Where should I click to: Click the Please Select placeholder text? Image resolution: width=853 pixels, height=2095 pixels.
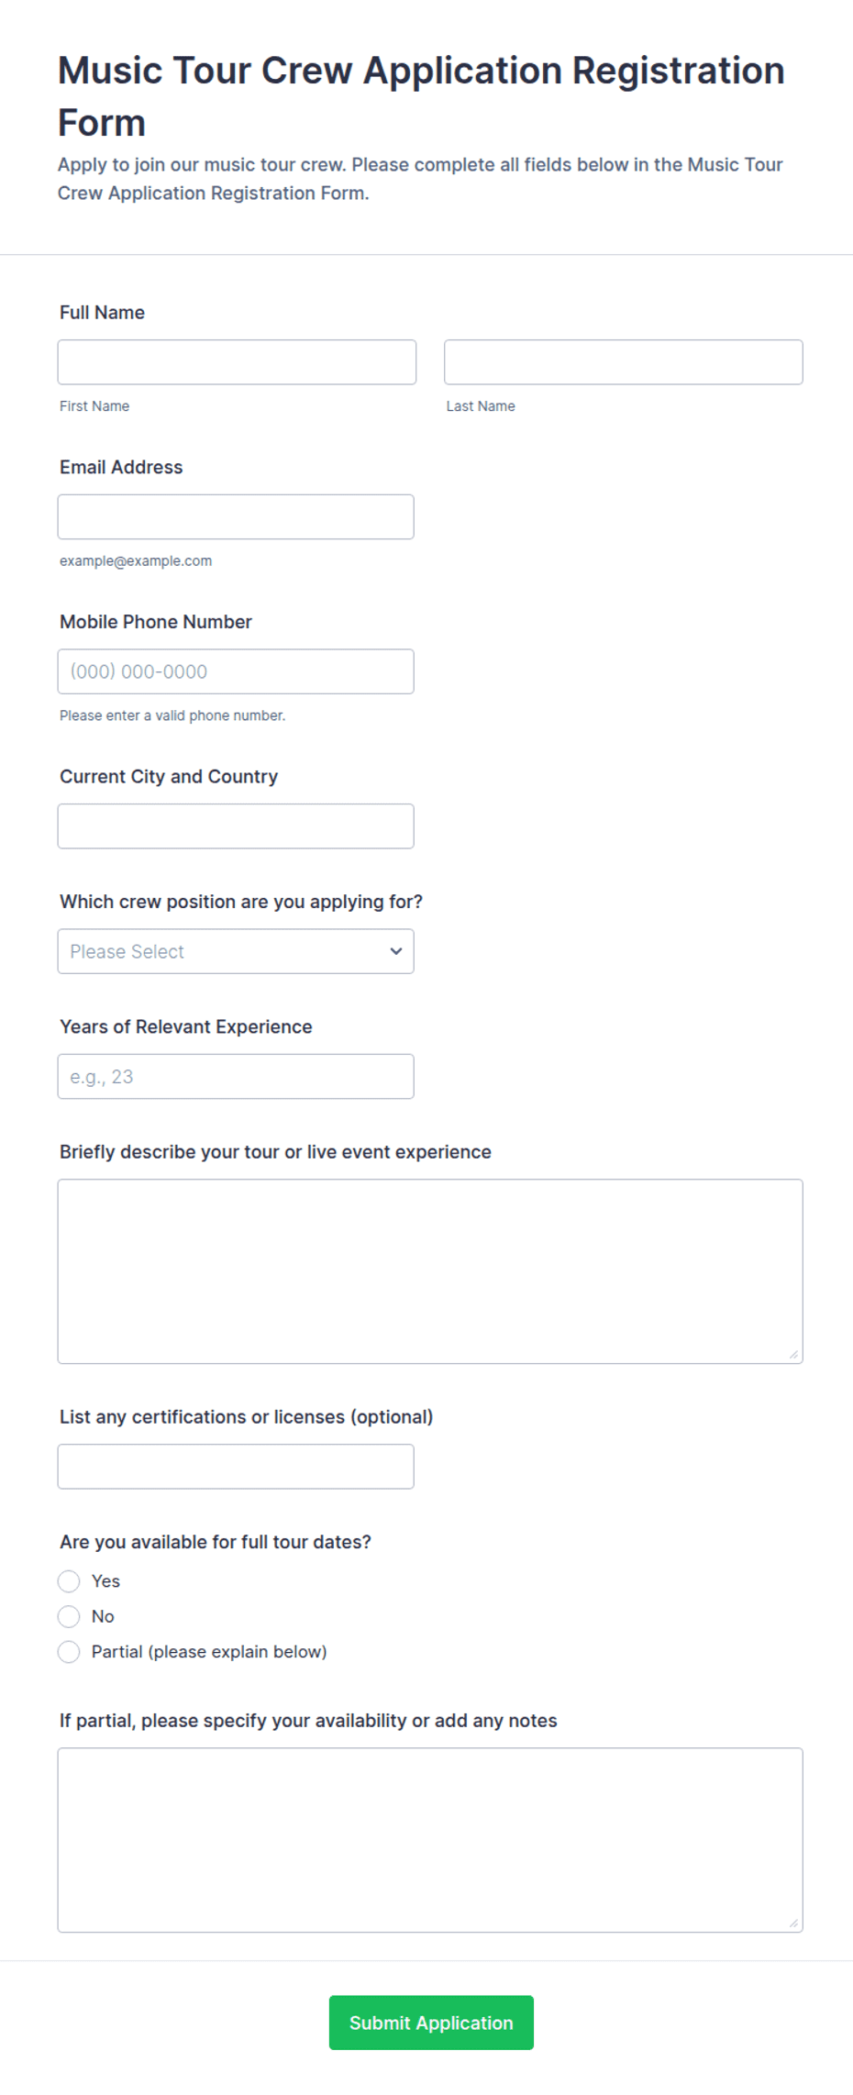[x=127, y=952]
